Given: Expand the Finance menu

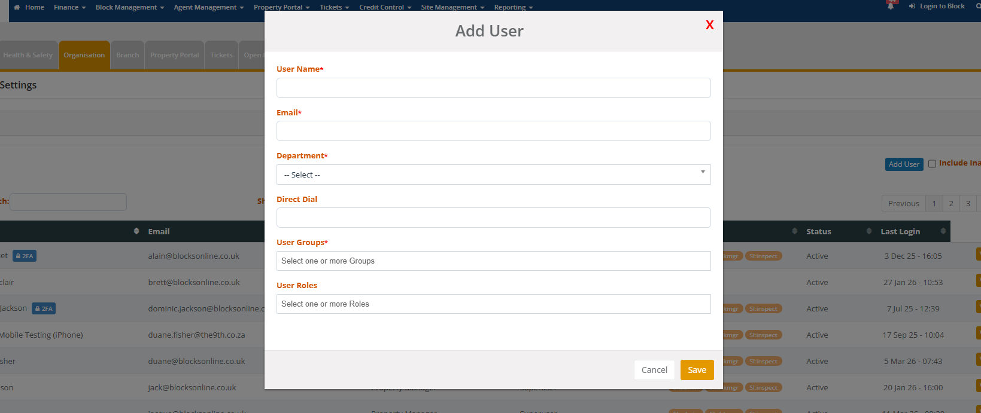Looking at the screenshot, I should click(x=69, y=7).
